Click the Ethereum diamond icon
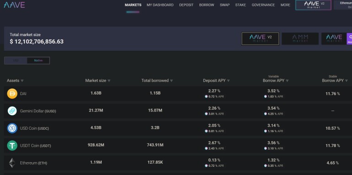The height and width of the screenshot is (175, 352). click(12, 163)
